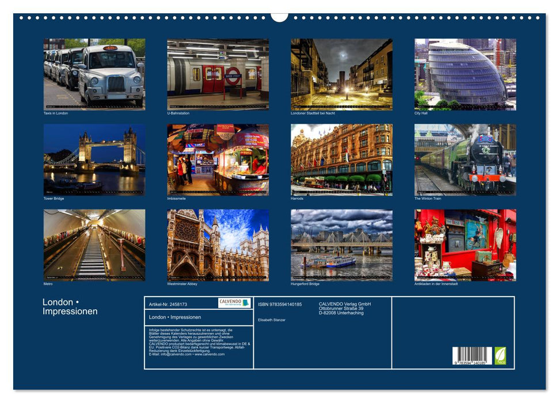Click the 'City Hall' caption
This screenshot has height=403, width=559.
pos(421,113)
